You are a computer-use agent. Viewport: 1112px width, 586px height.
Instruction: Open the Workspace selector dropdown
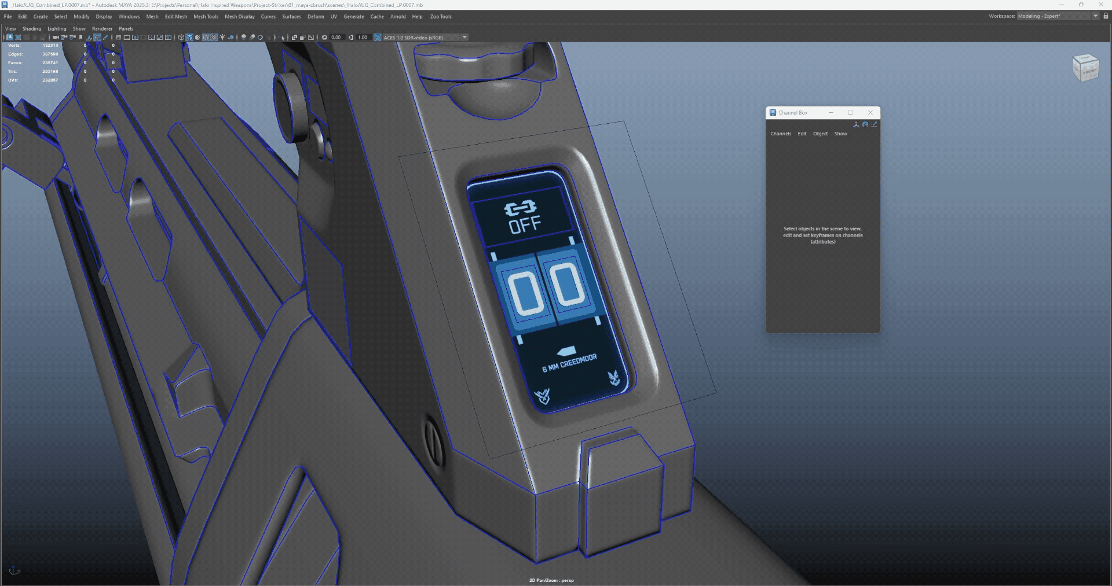coord(1058,16)
